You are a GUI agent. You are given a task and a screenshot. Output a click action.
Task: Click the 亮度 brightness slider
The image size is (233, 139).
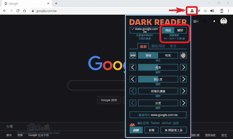(158, 67)
